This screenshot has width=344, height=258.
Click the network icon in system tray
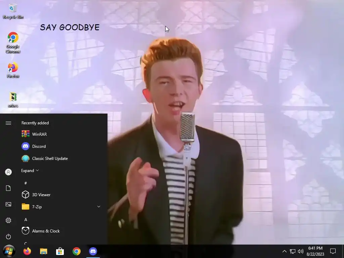tap(293, 251)
